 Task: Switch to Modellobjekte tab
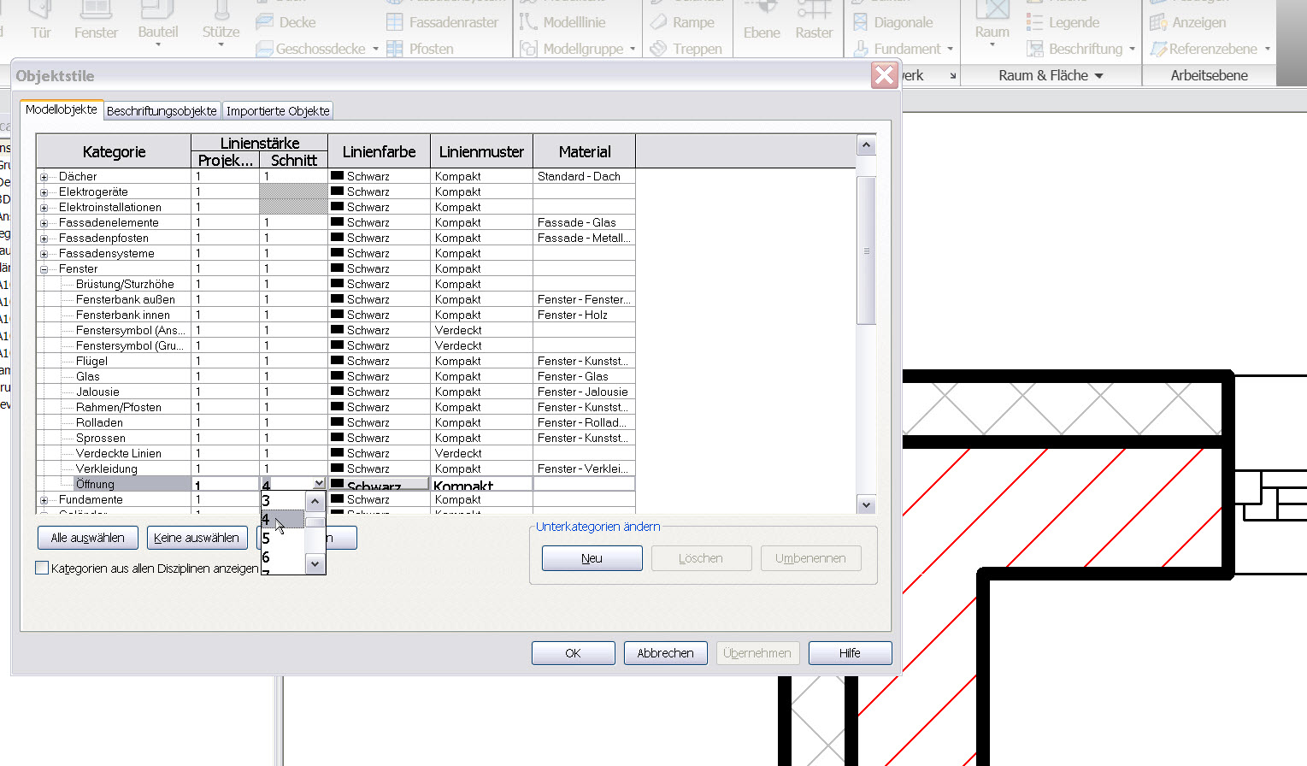(x=62, y=109)
